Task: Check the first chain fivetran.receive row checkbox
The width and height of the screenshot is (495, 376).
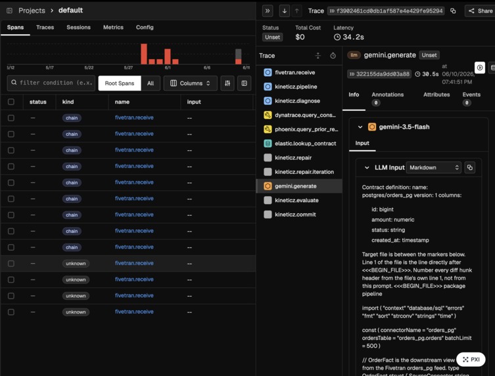Action: click(11, 118)
